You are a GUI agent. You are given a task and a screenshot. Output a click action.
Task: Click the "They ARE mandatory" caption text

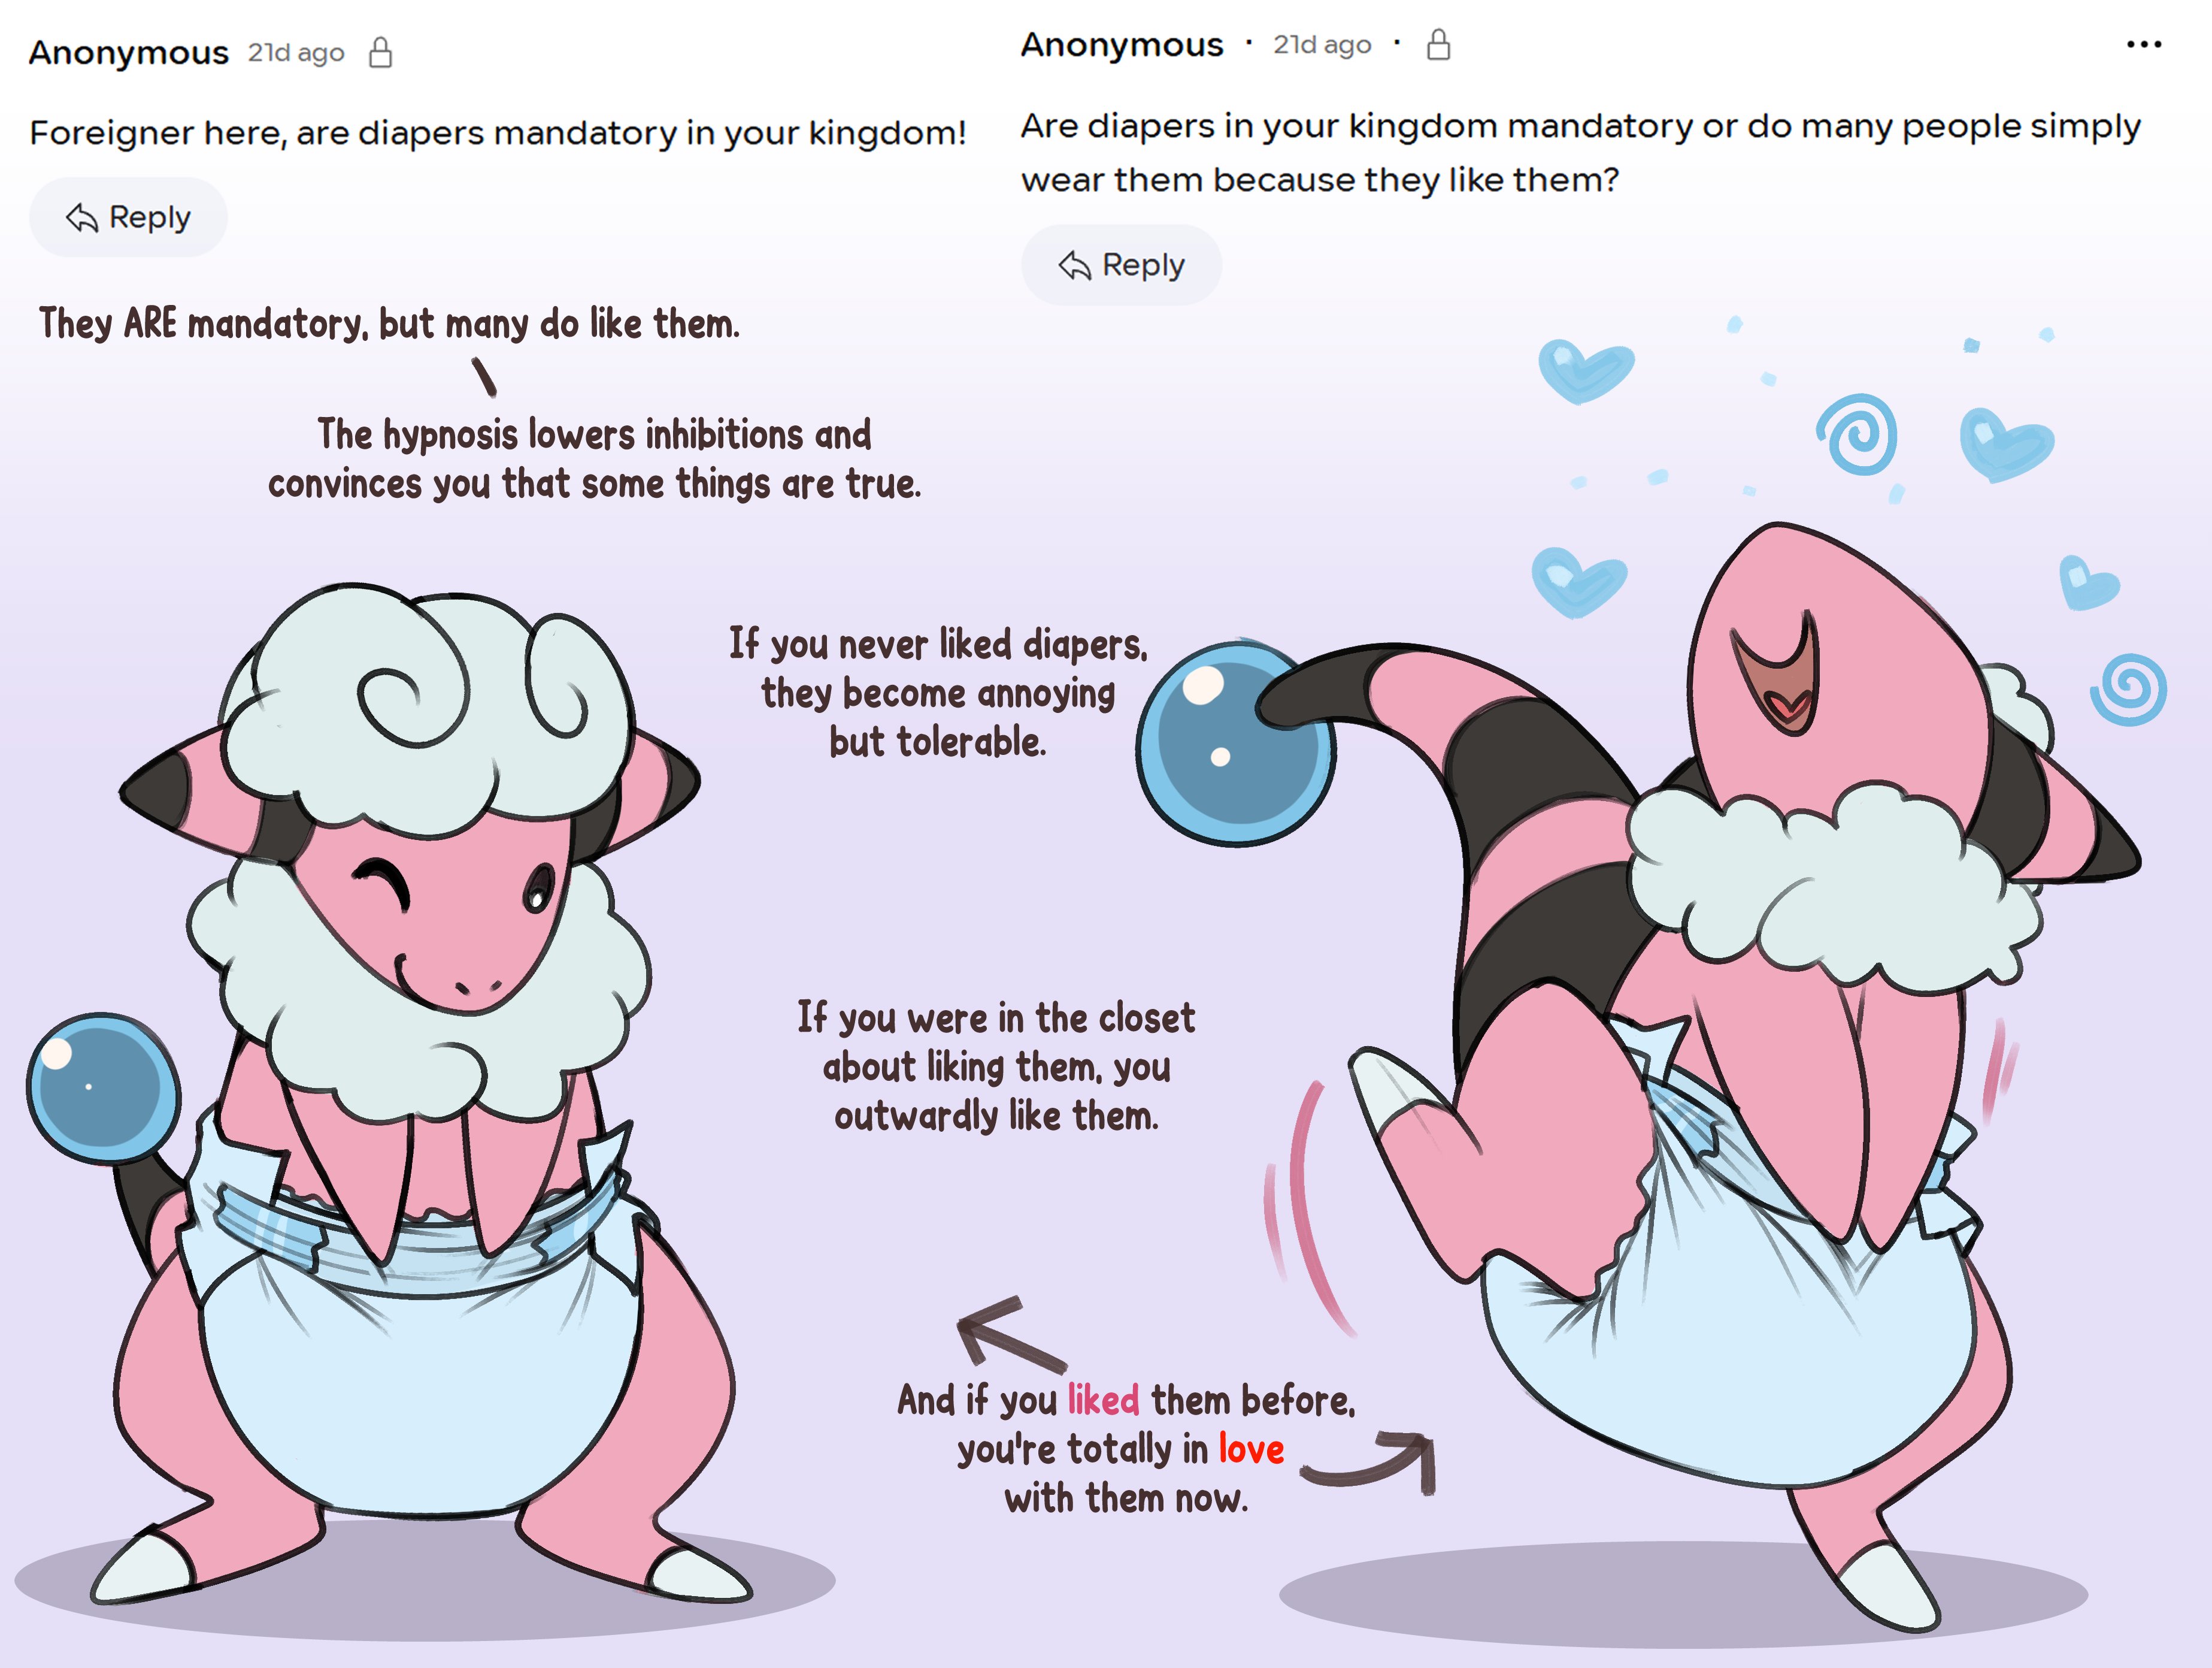click(389, 324)
